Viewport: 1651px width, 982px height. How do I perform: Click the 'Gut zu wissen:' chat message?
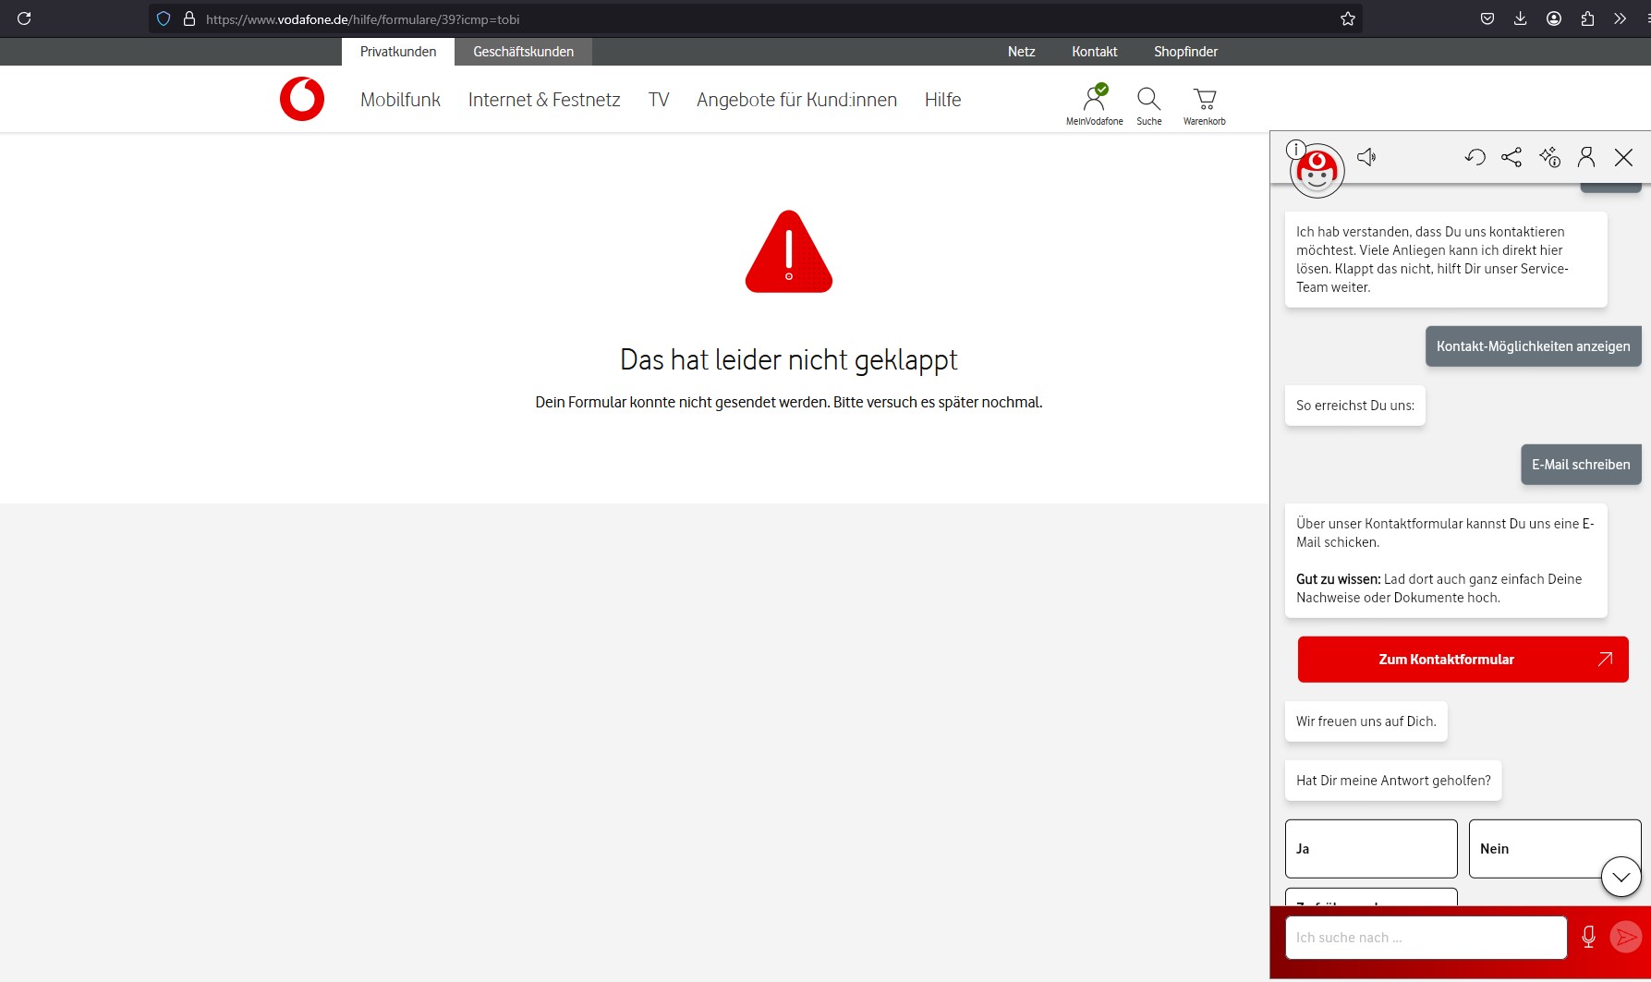point(1446,561)
